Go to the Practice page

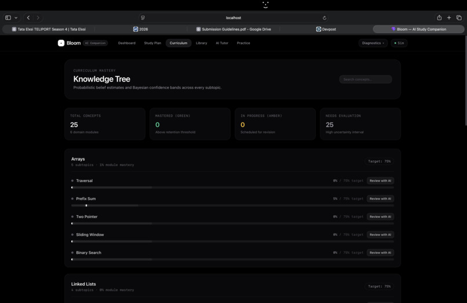[x=243, y=43]
